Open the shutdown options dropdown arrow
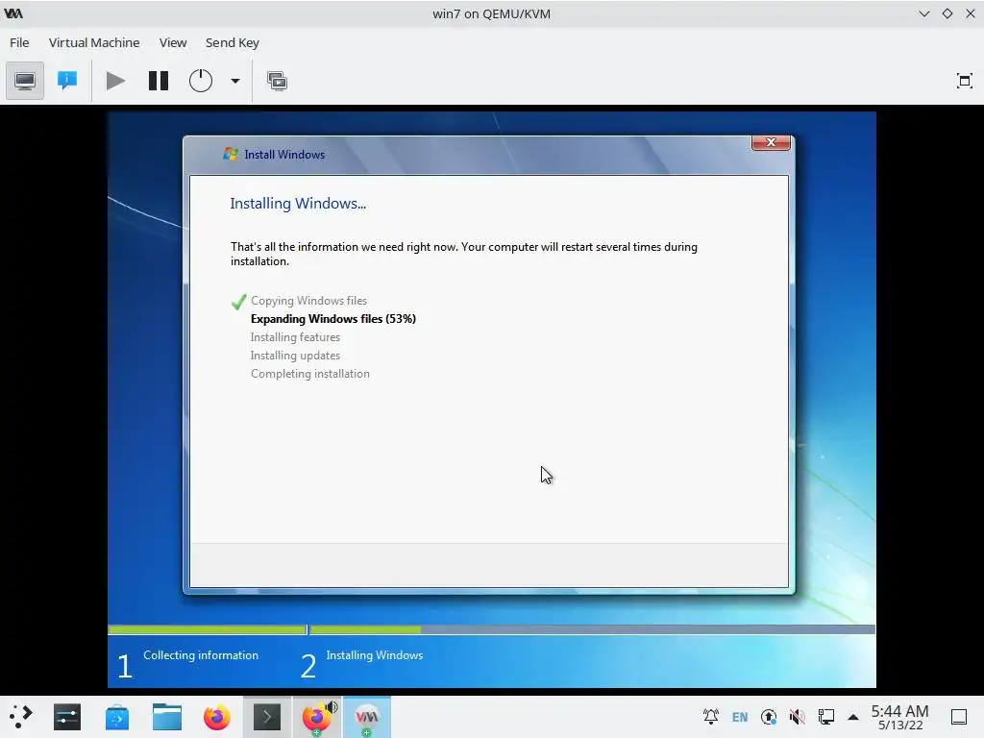The width and height of the screenshot is (984, 738). tap(235, 81)
